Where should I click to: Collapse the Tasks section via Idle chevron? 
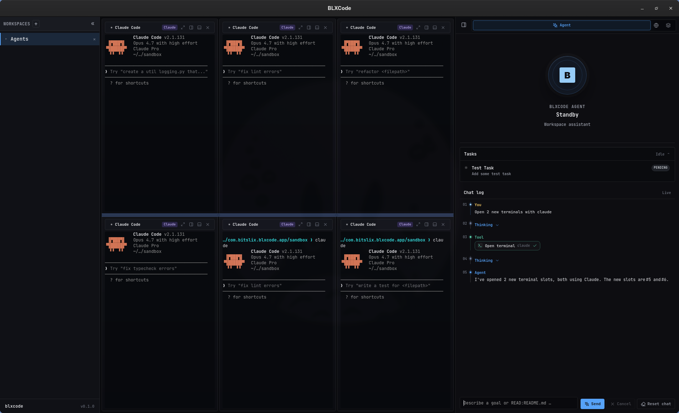(x=663, y=154)
